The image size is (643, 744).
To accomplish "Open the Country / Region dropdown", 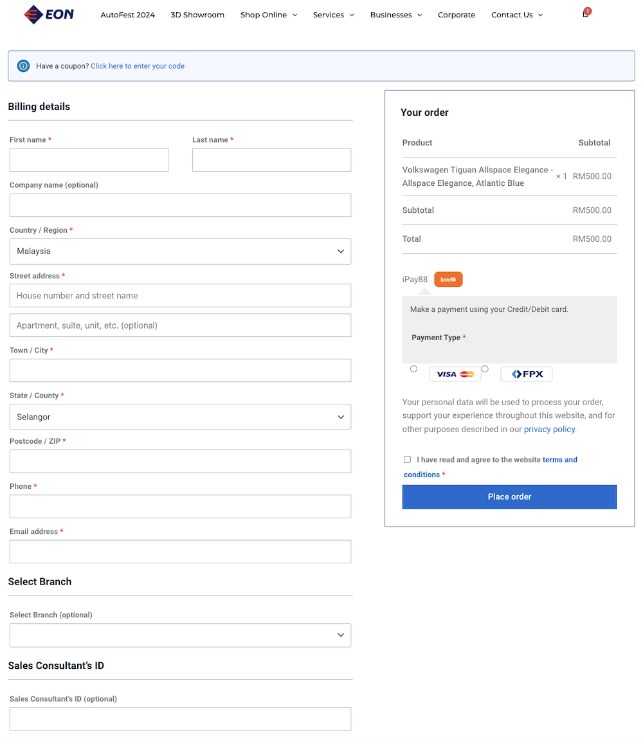I will click(180, 251).
